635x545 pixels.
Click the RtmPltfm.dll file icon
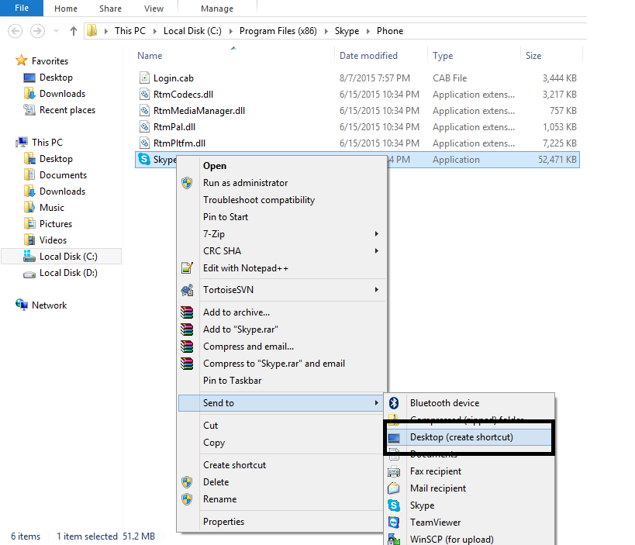(144, 143)
